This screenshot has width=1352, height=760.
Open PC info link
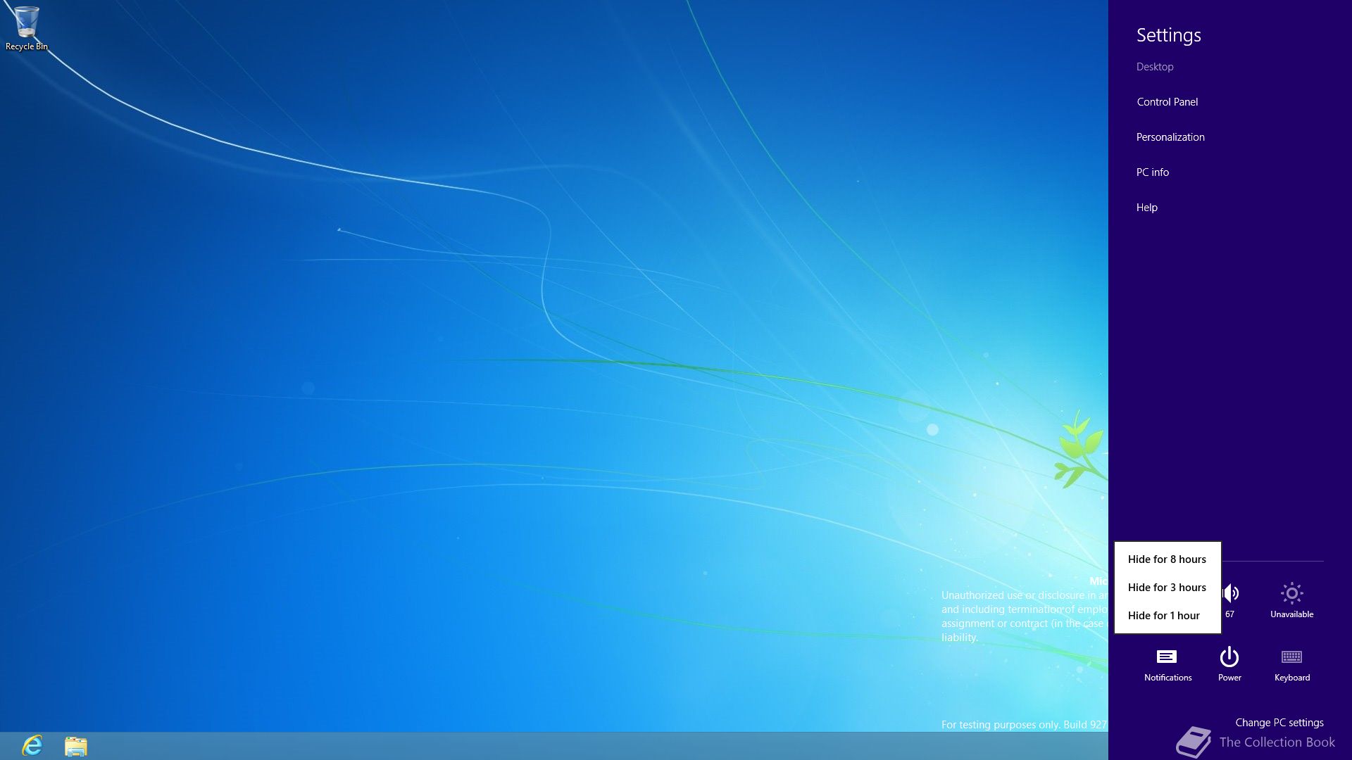(1152, 172)
